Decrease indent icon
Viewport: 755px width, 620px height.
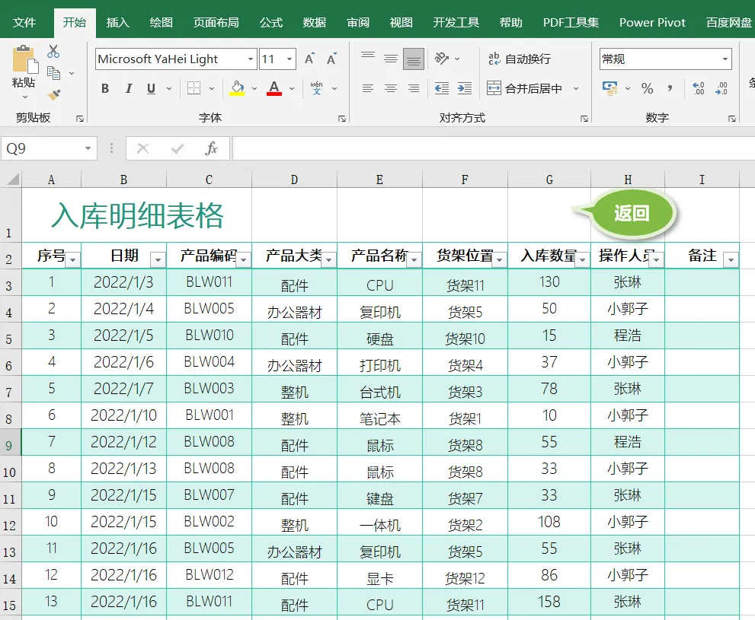pos(442,88)
